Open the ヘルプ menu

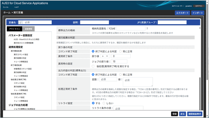tap(16, 7)
